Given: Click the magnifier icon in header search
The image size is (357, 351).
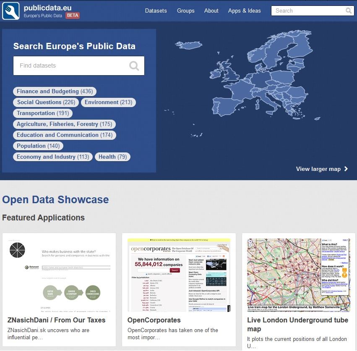Looking at the screenshot, I should (348, 10).
